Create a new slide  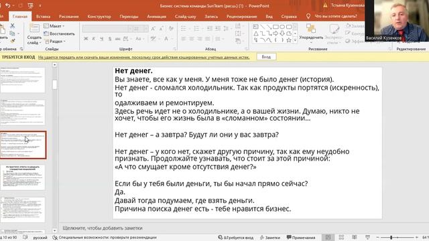[x=34, y=34]
